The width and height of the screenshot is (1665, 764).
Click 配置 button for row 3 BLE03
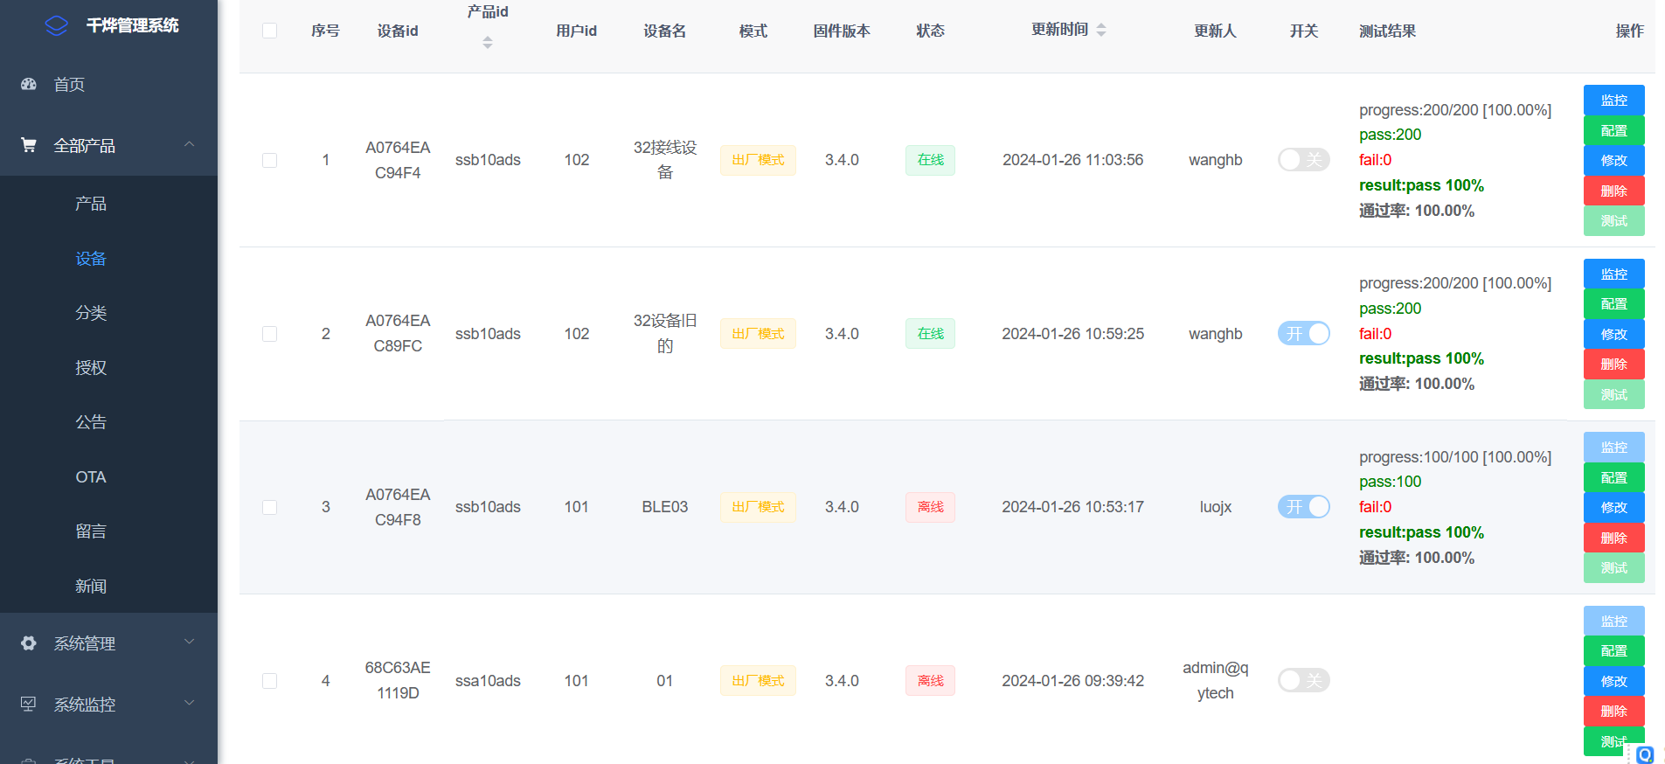1613,477
